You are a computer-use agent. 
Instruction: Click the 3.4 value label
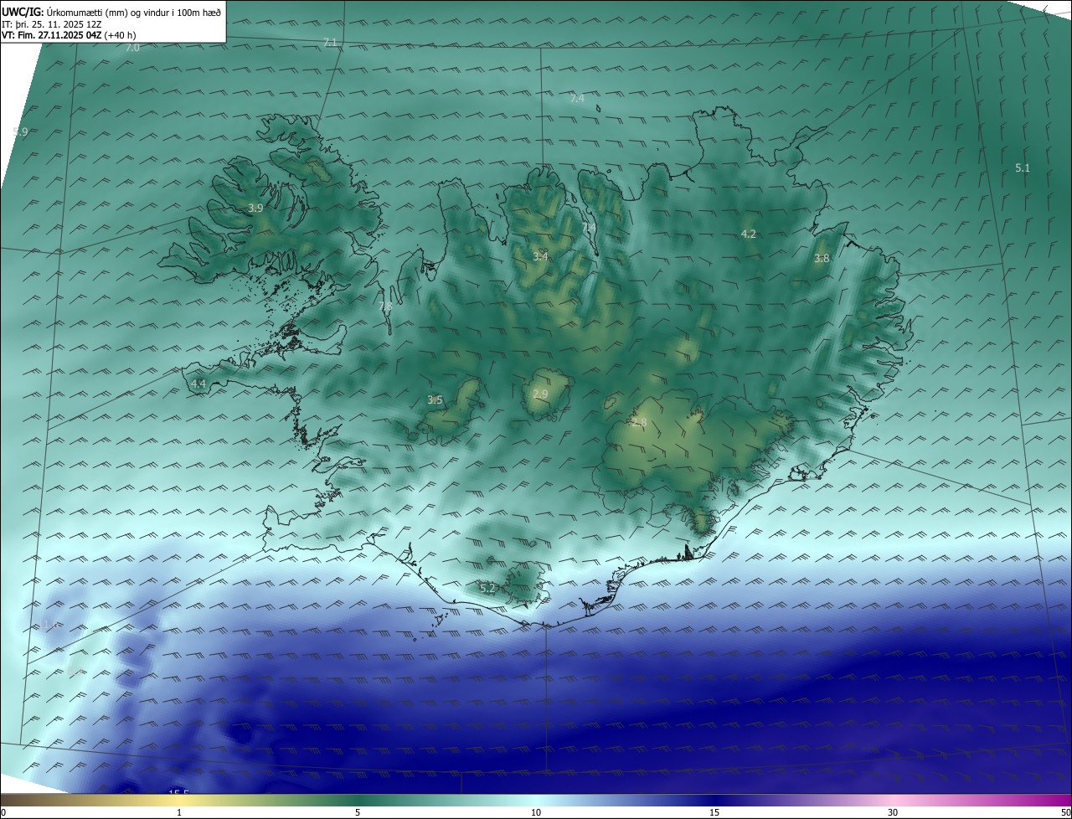pyautogui.click(x=540, y=256)
